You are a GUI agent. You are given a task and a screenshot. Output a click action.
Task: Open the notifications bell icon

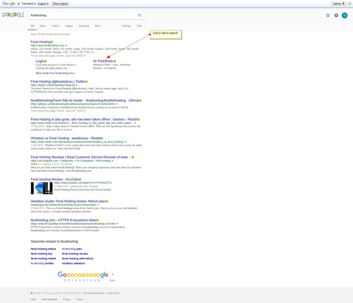pyautogui.click(x=336, y=15)
